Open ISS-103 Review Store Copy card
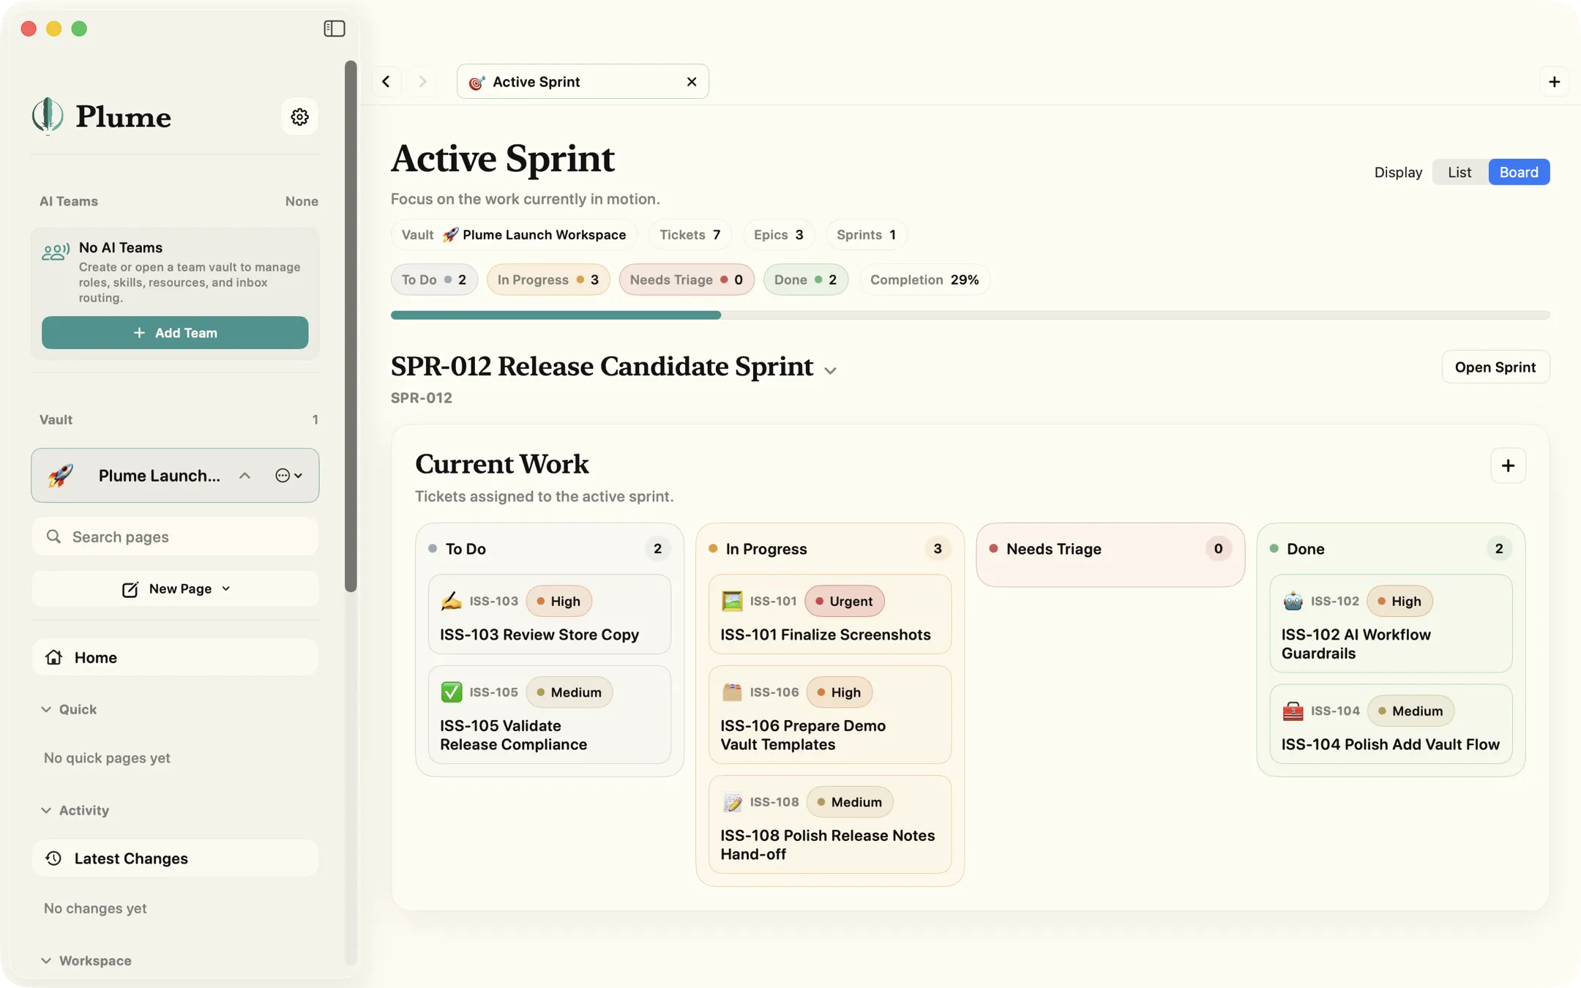 point(550,614)
